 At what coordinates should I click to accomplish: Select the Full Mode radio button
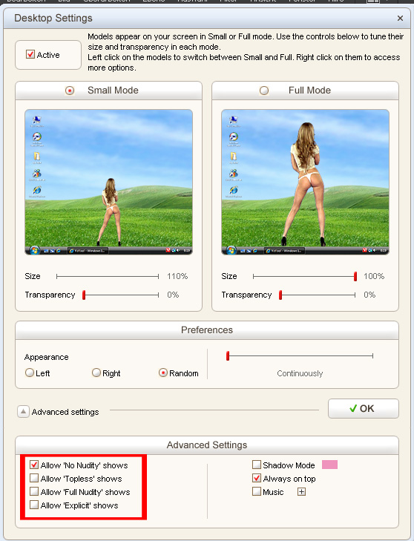point(264,91)
